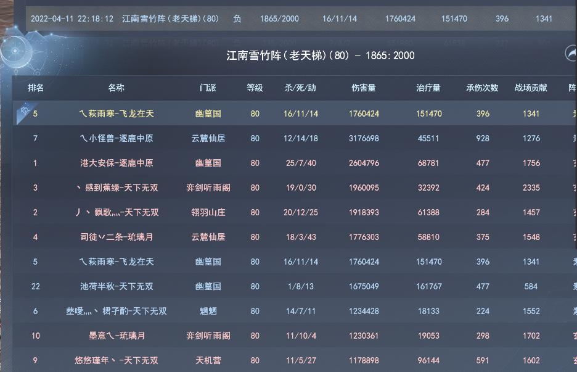
Task: Select player 堃嗳灬丶裙子酌-天下无双
Action: tap(117, 311)
